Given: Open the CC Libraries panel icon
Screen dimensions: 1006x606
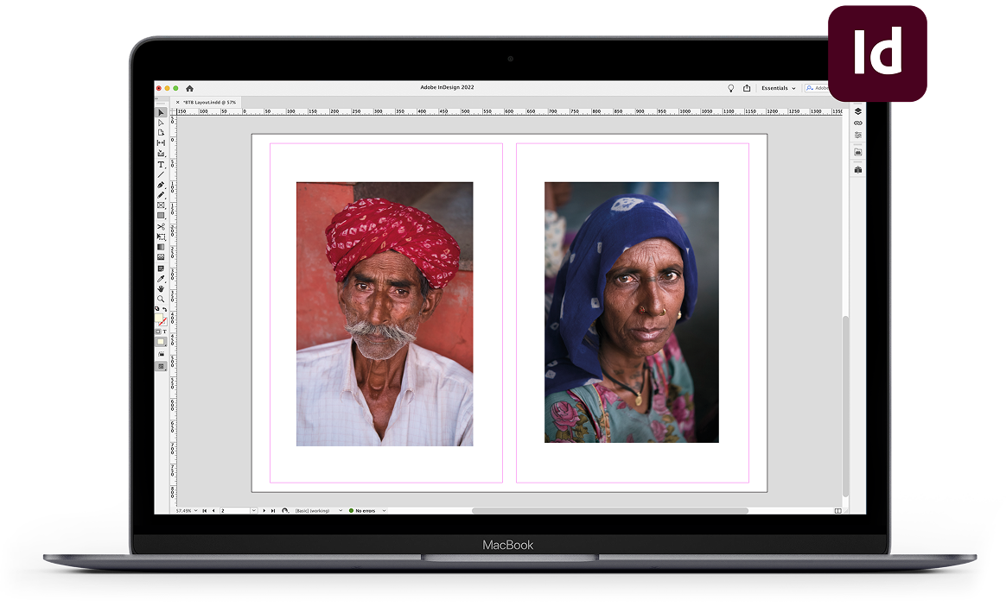Looking at the screenshot, I should coord(858,152).
